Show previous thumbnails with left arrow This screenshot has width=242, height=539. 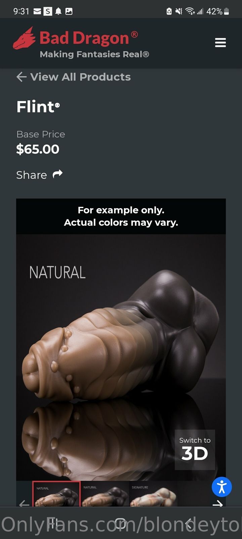pyautogui.click(x=24, y=504)
